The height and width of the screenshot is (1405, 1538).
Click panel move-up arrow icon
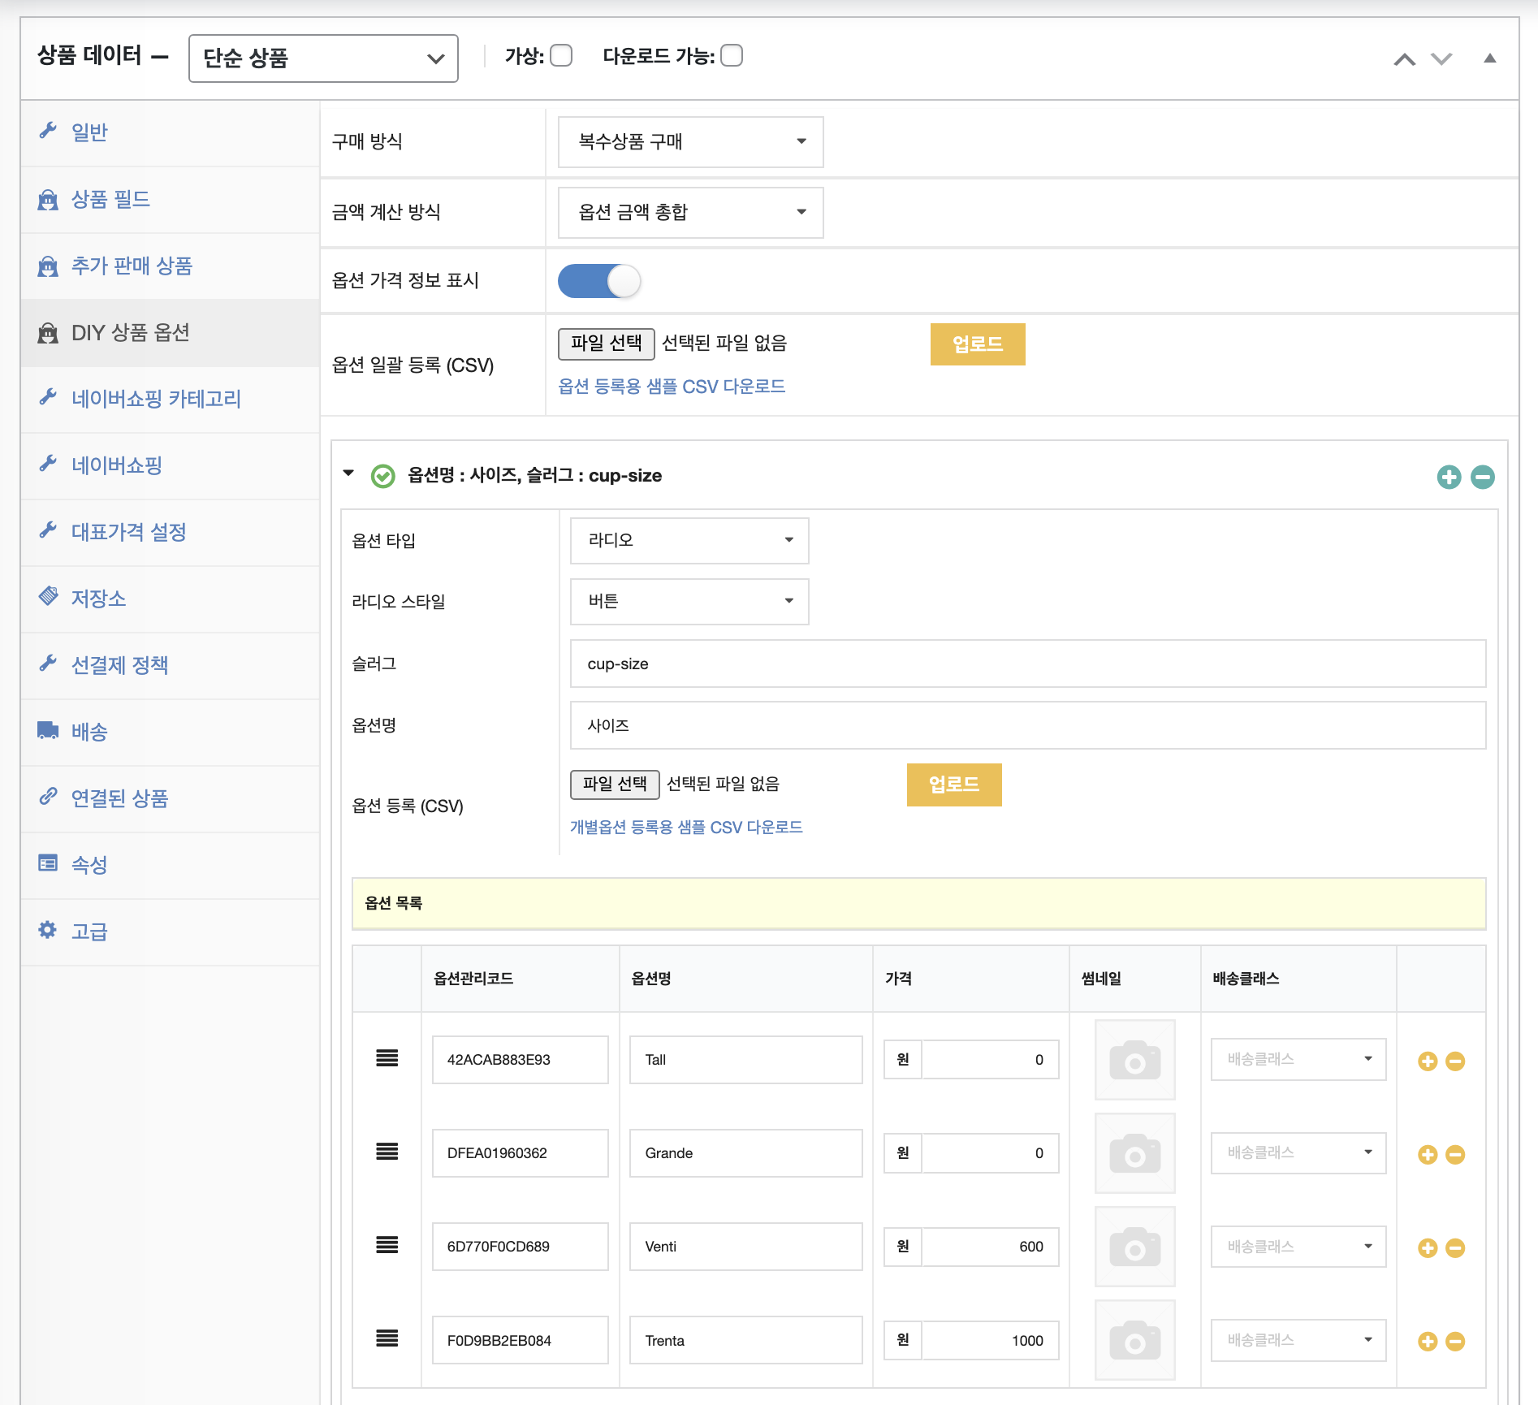[x=1405, y=59]
